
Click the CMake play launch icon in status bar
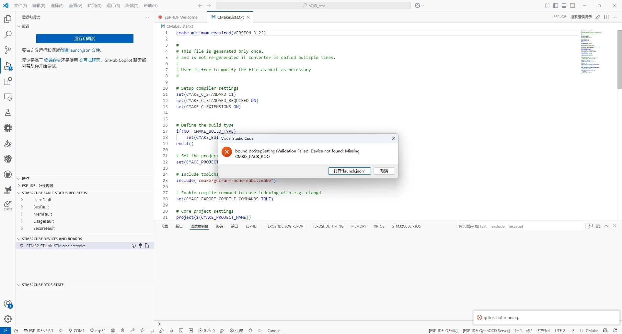tap(260, 330)
